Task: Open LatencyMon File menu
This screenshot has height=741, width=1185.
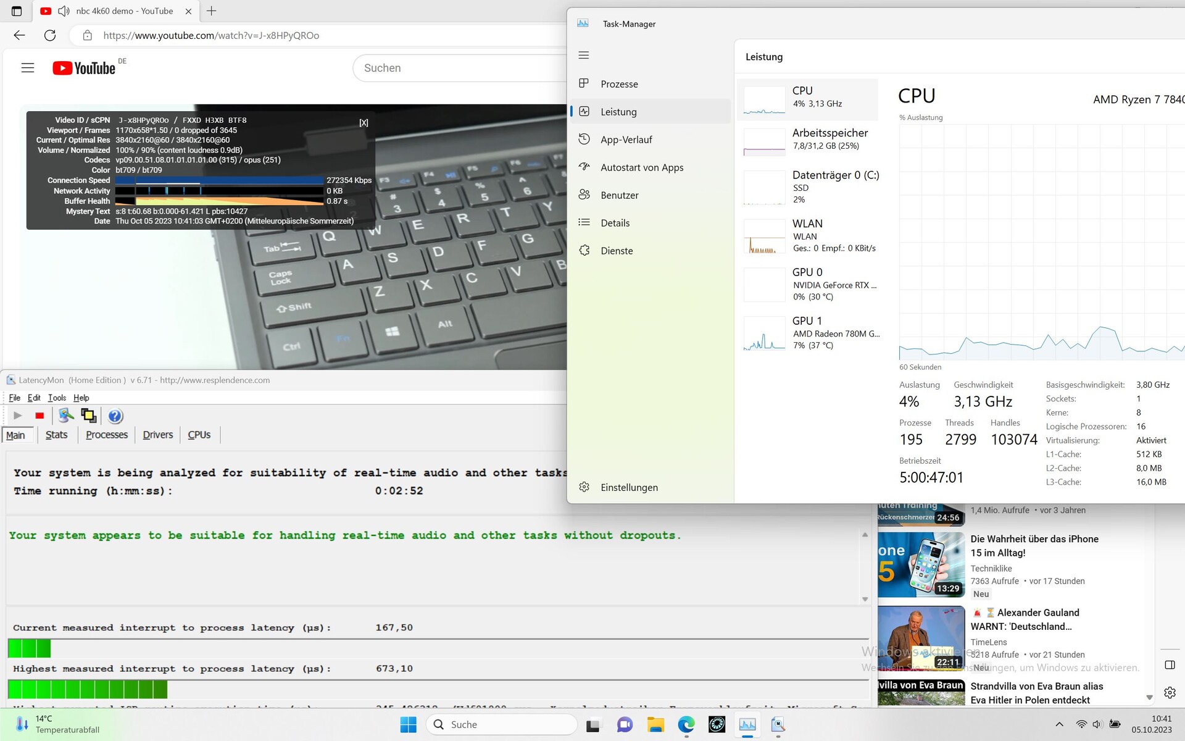Action: coord(14,398)
